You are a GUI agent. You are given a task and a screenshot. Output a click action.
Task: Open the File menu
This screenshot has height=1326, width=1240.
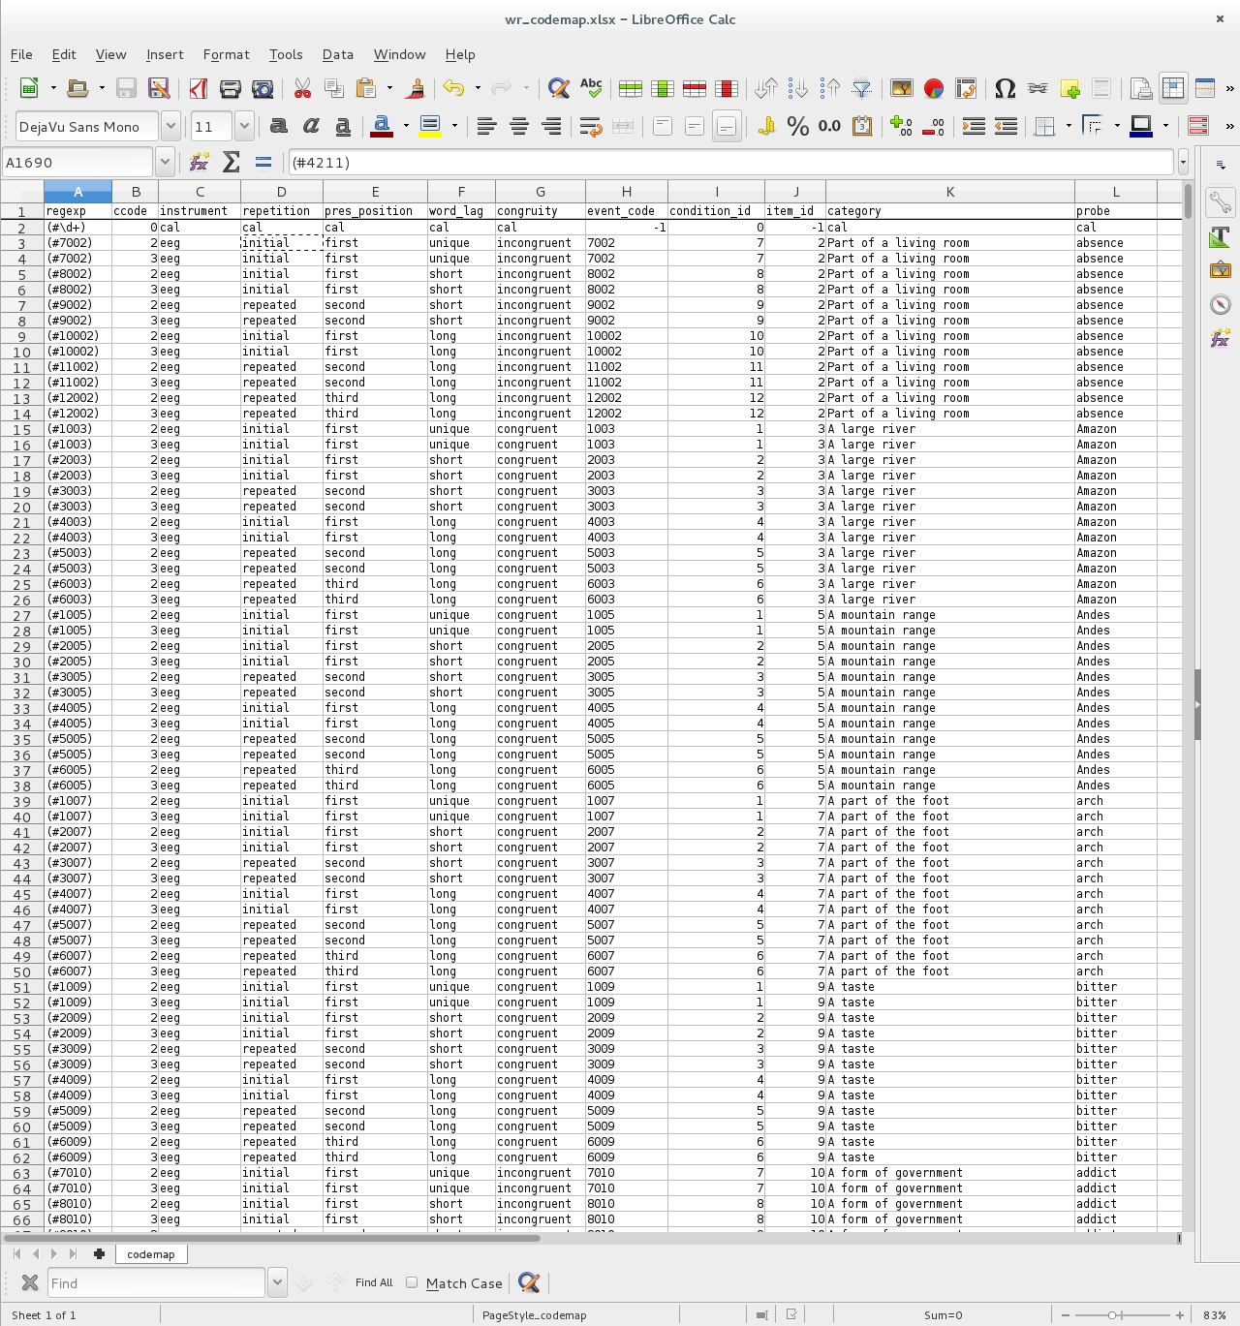click(21, 54)
